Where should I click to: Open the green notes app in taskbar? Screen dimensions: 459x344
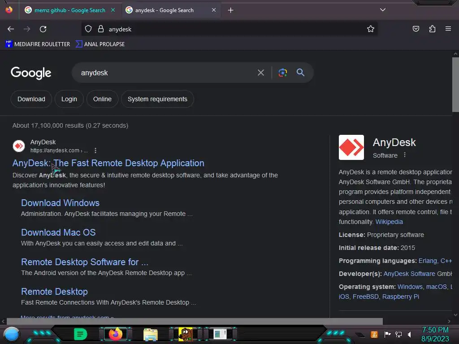[x=80, y=334]
